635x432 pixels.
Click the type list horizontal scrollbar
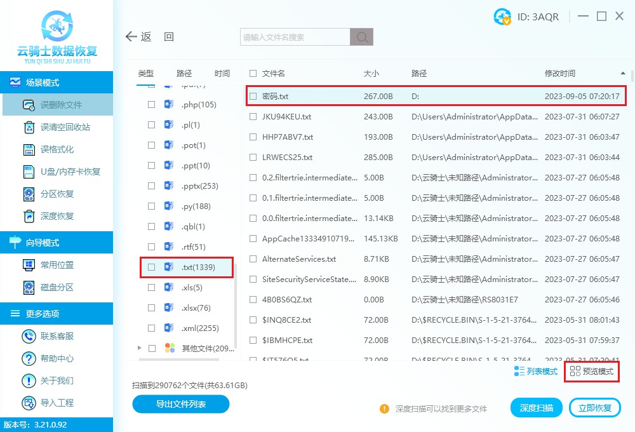point(178,360)
